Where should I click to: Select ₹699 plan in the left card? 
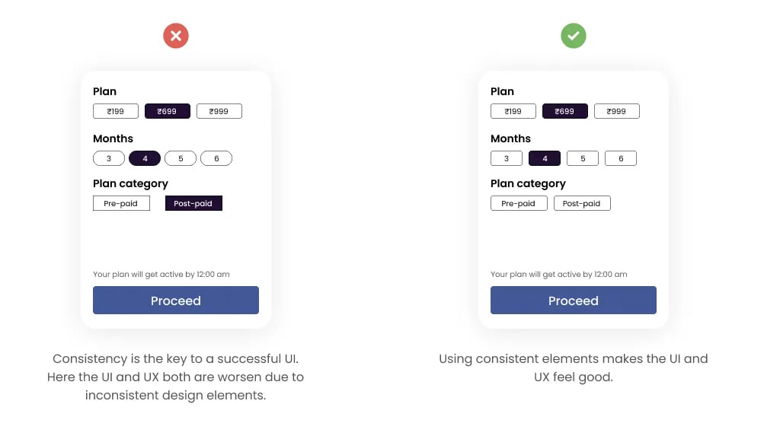[168, 111]
